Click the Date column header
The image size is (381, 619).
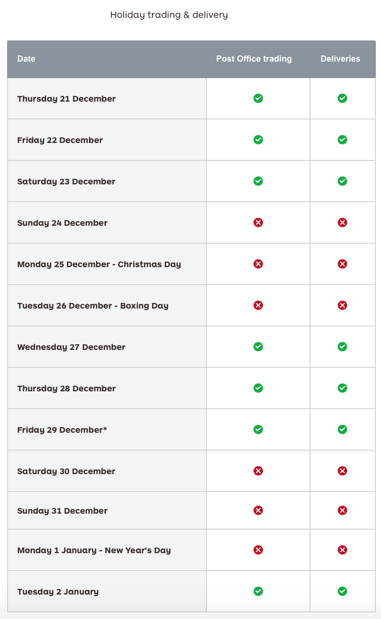point(26,59)
